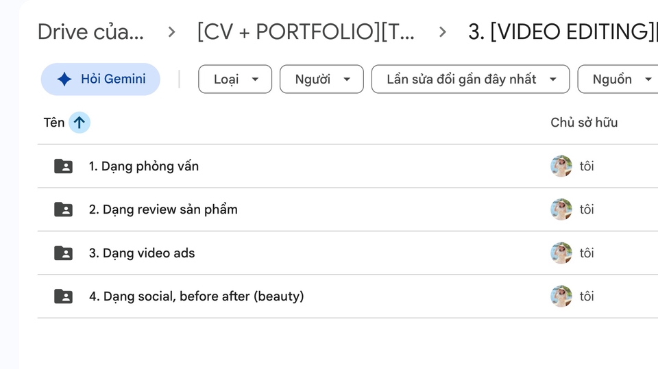Select the 1. Dạng phỏng vấn folder name

point(143,166)
